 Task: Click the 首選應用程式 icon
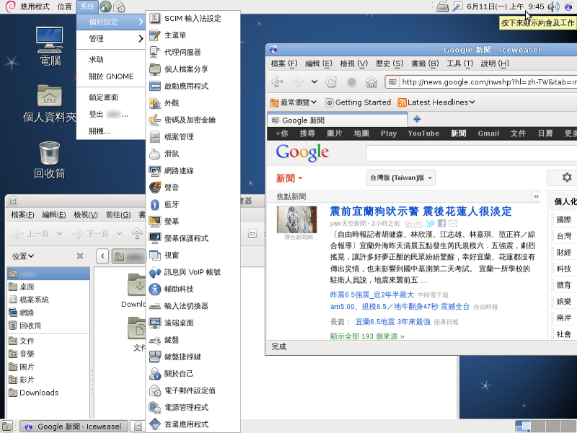click(x=155, y=424)
